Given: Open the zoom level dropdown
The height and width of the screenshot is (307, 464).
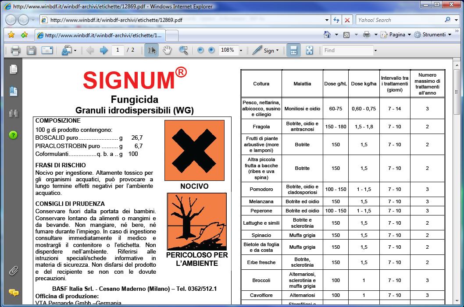Looking at the screenshot, I should click(x=241, y=50).
